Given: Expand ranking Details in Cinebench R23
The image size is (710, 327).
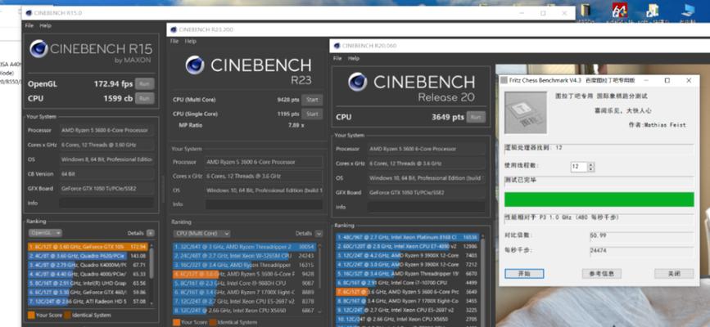Looking at the screenshot, I should click(x=319, y=233).
